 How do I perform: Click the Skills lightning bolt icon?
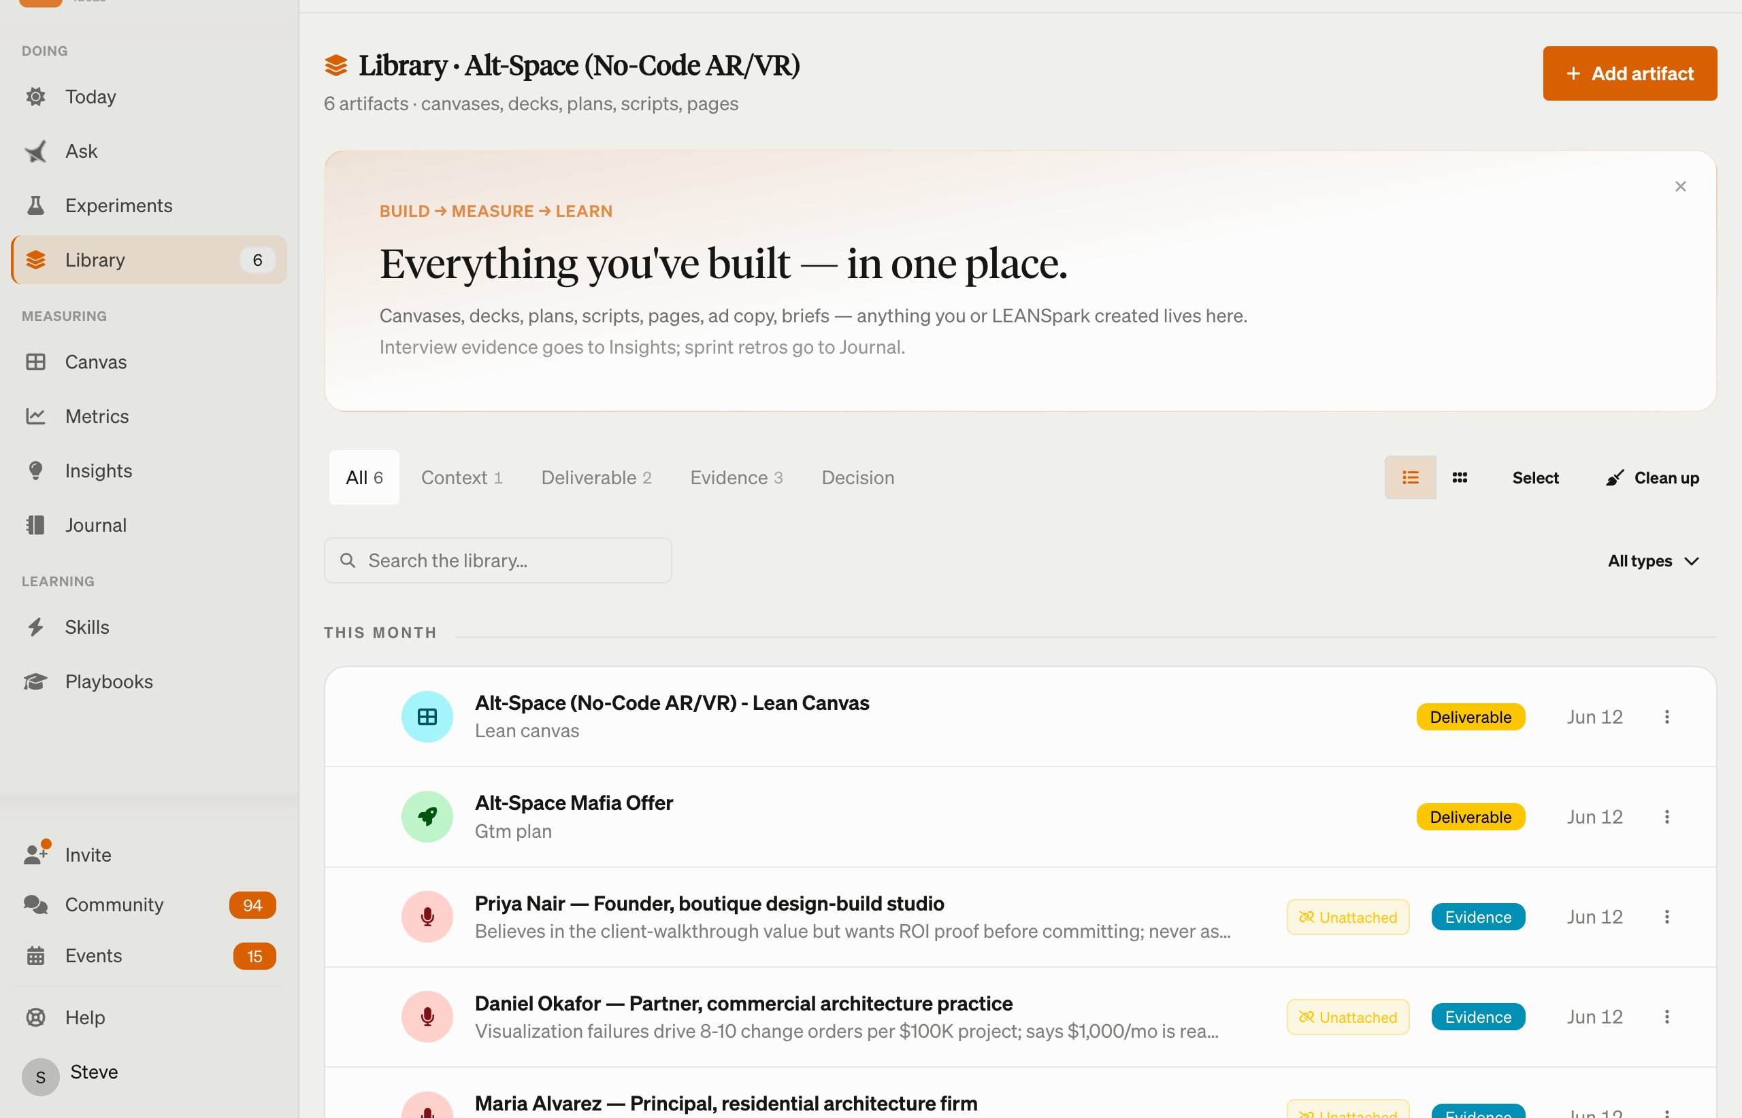[35, 626]
